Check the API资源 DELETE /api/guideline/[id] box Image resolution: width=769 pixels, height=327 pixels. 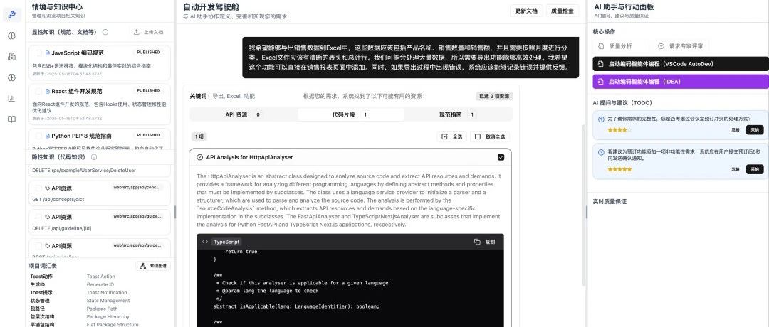click(x=38, y=217)
